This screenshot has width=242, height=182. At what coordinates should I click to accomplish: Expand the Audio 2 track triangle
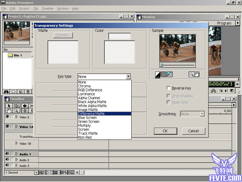coord(17,160)
